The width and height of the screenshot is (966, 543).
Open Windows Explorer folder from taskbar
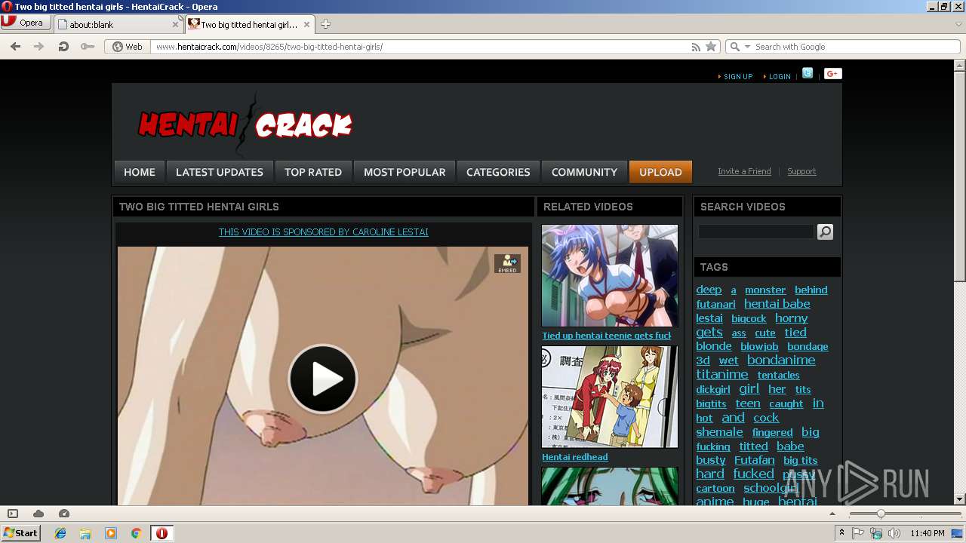pos(85,533)
